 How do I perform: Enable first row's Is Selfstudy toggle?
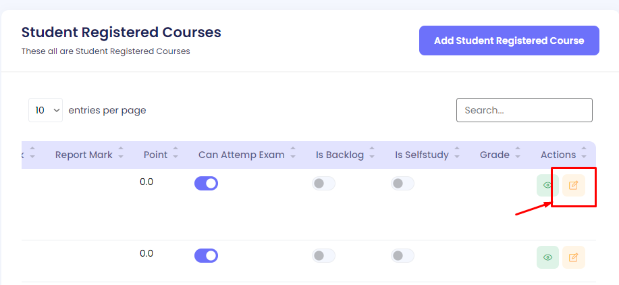coord(402,183)
